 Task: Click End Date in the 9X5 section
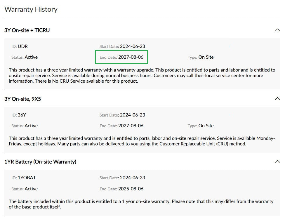tap(121, 126)
